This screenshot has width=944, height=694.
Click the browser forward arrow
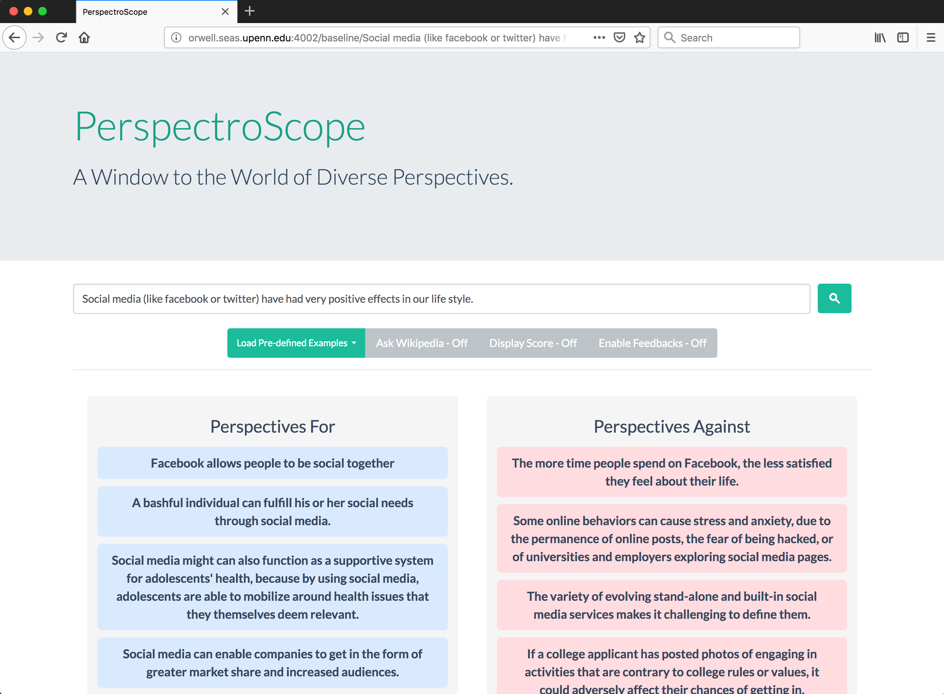(38, 37)
